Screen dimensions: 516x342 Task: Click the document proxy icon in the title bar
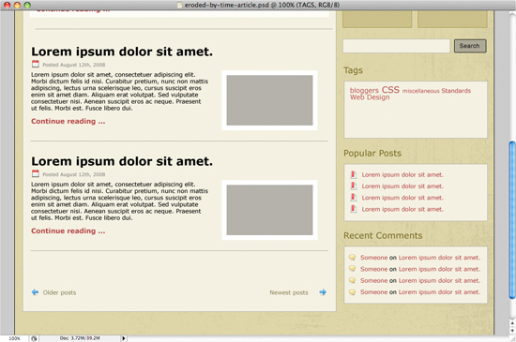click(179, 5)
